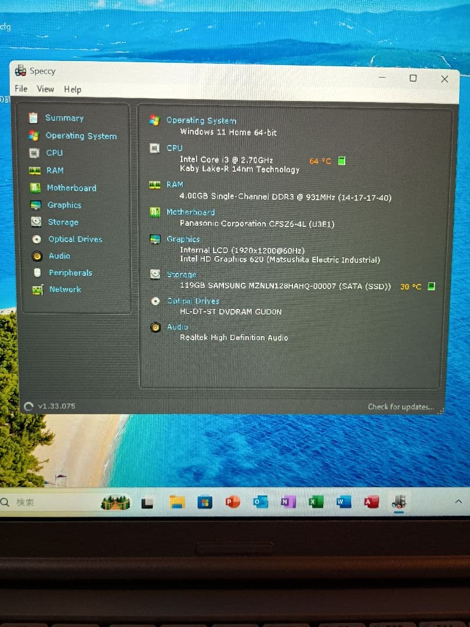
Task: Click the Graphics monitor icon in sidebar
Action: (36, 205)
